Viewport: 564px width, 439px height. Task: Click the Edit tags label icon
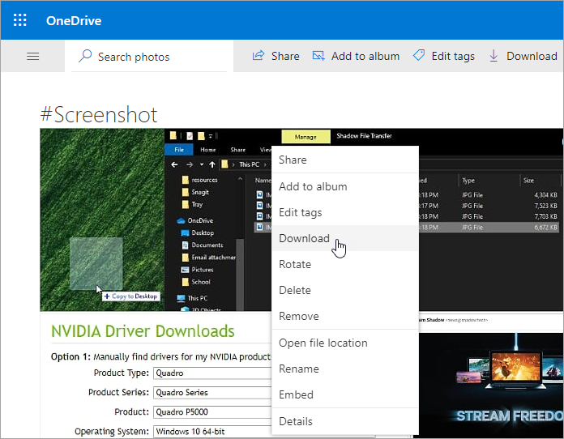coord(419,55)
